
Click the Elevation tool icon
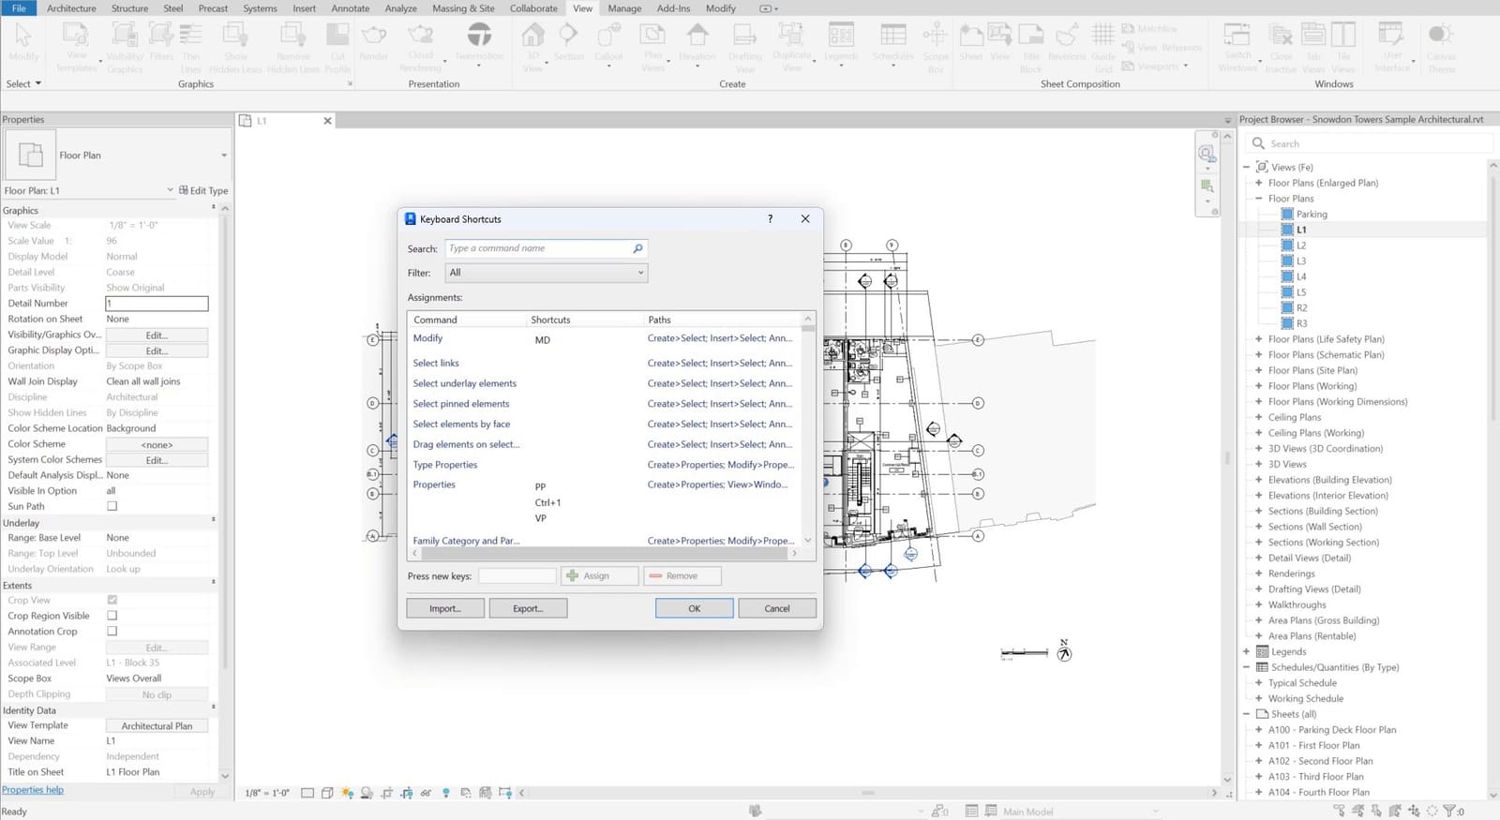(697, 36)
